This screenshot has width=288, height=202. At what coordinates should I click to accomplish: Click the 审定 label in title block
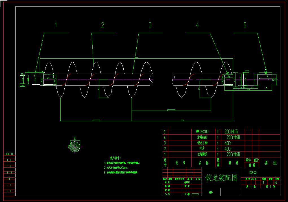click(187, 186)
